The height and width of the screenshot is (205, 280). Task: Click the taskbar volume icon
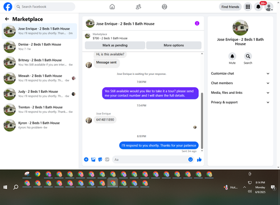(x=250, y=191)
